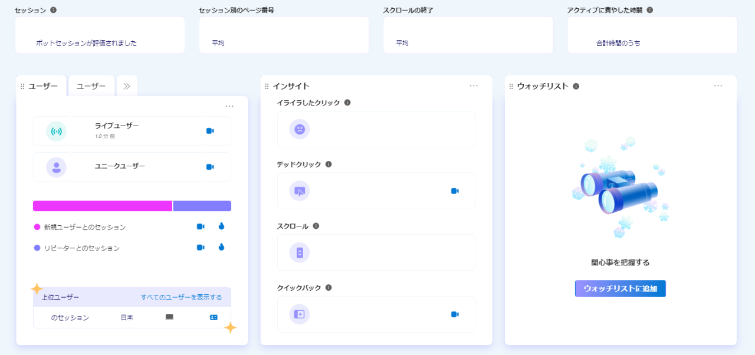Open recordings for ユニークユーザー
Viewport: 755px width, 355px height.
210,167
